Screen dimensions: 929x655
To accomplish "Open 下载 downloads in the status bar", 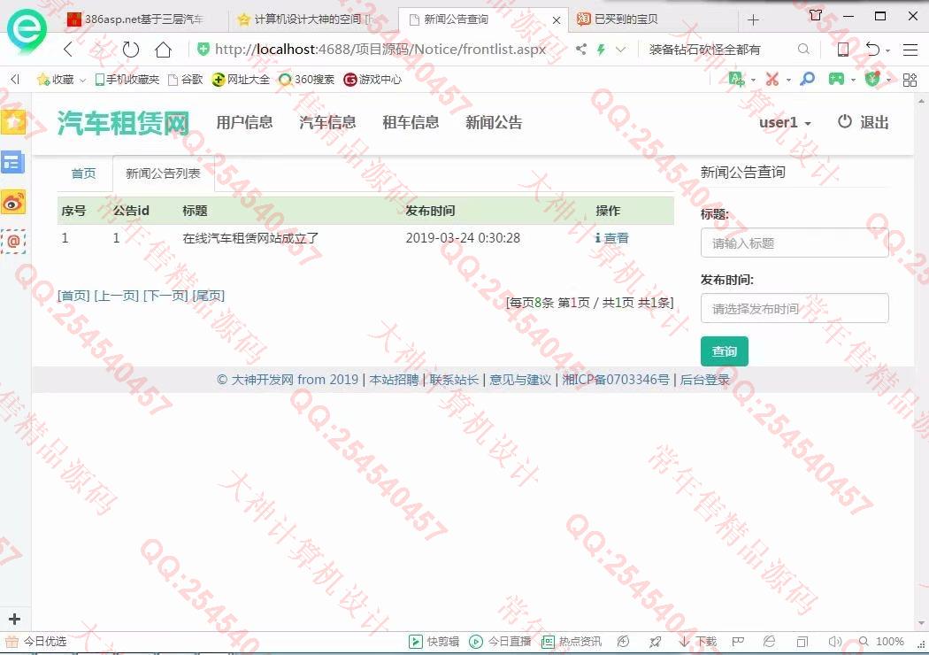I will pos(697,642).
